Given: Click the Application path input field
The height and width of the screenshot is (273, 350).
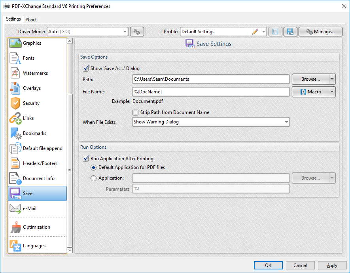Looking at the screenshot, I should click(x=211, y=178).
